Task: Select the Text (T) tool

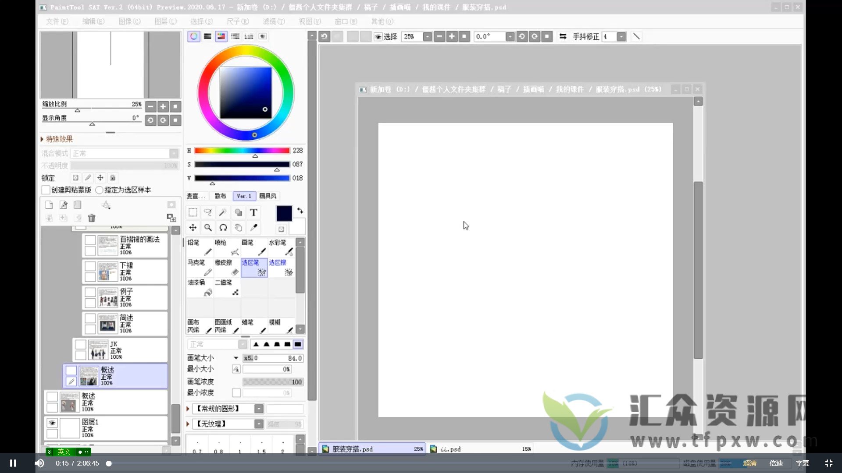Action: pos(253,213)
